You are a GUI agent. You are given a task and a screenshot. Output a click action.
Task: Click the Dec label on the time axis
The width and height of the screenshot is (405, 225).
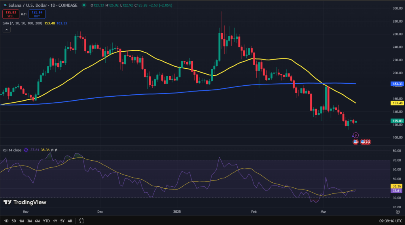(100, 212)
